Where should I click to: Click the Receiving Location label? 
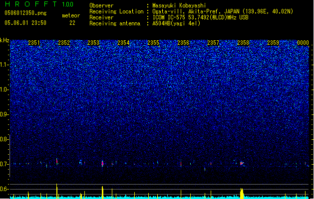(116, 11)
